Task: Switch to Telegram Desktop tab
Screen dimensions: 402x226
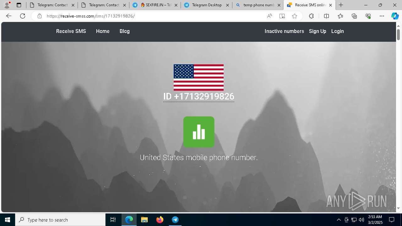Action: 207,5
